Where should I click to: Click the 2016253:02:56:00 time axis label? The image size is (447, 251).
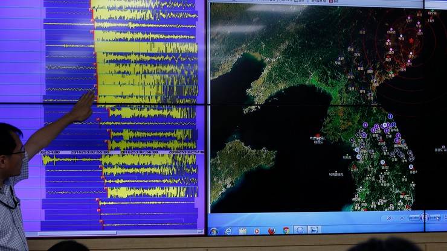(x=139, y=153)
